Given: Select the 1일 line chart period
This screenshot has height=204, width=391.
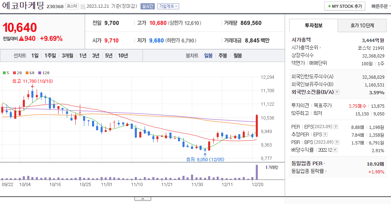Looking at the screenshot, I should point(35,55).
